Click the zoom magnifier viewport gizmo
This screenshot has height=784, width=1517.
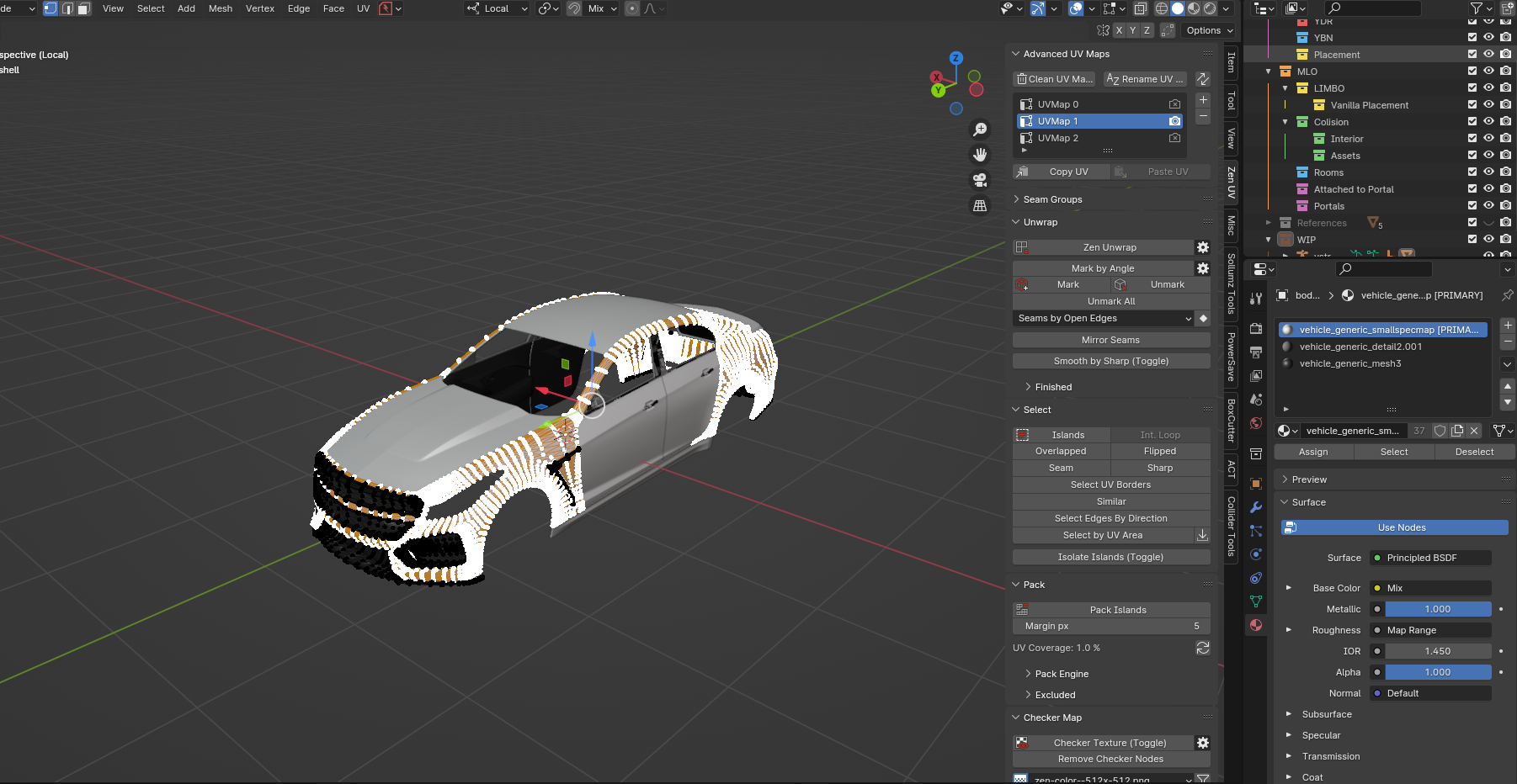pos(980,130)
